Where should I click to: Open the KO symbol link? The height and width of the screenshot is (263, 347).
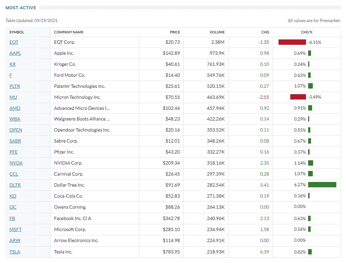[x=12, y=196]
